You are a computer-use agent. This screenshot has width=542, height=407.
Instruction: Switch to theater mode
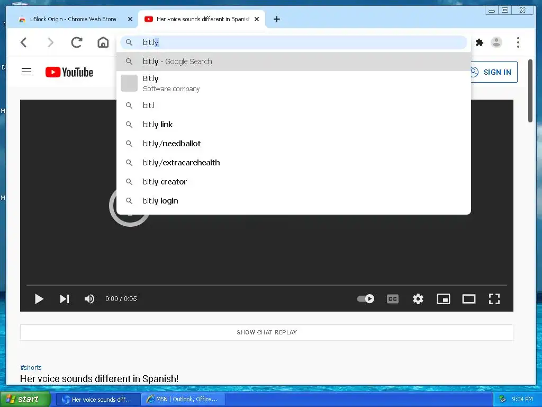[469, 299]
